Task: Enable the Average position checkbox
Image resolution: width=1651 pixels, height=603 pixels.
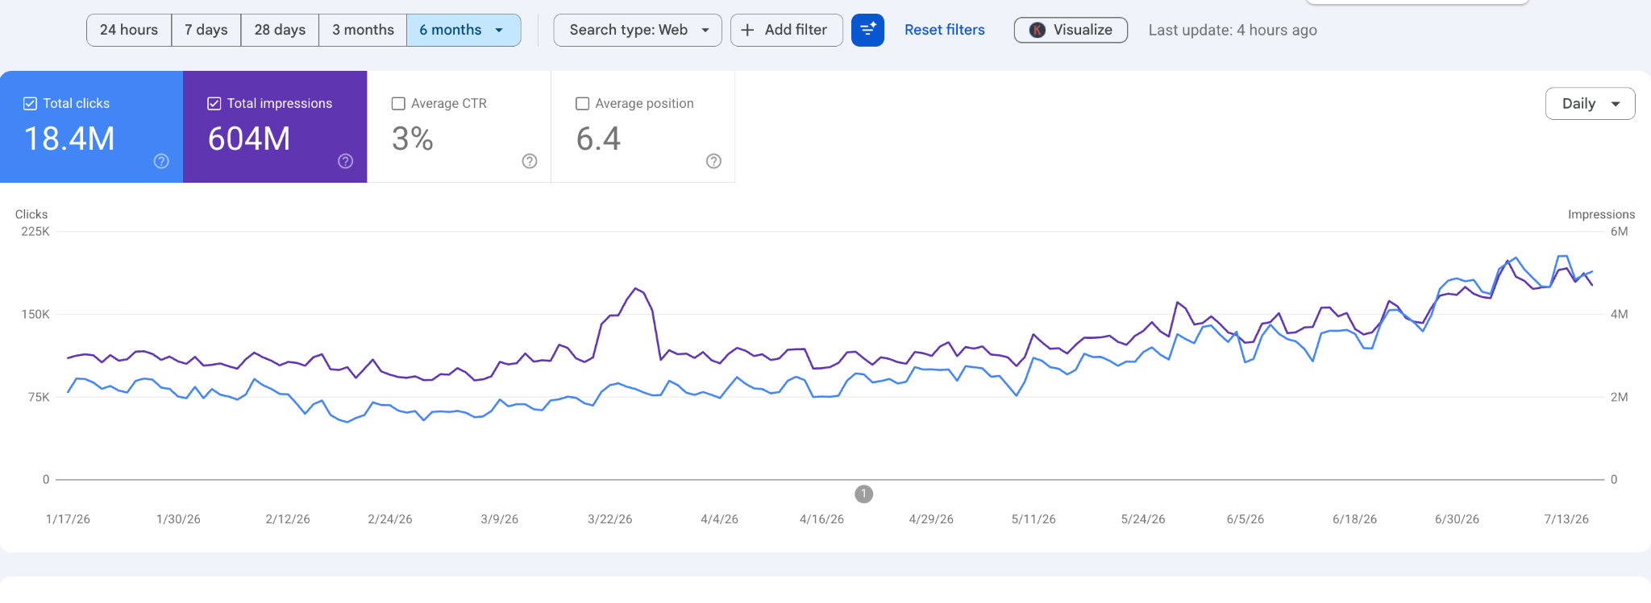Action: click(582, 103)
